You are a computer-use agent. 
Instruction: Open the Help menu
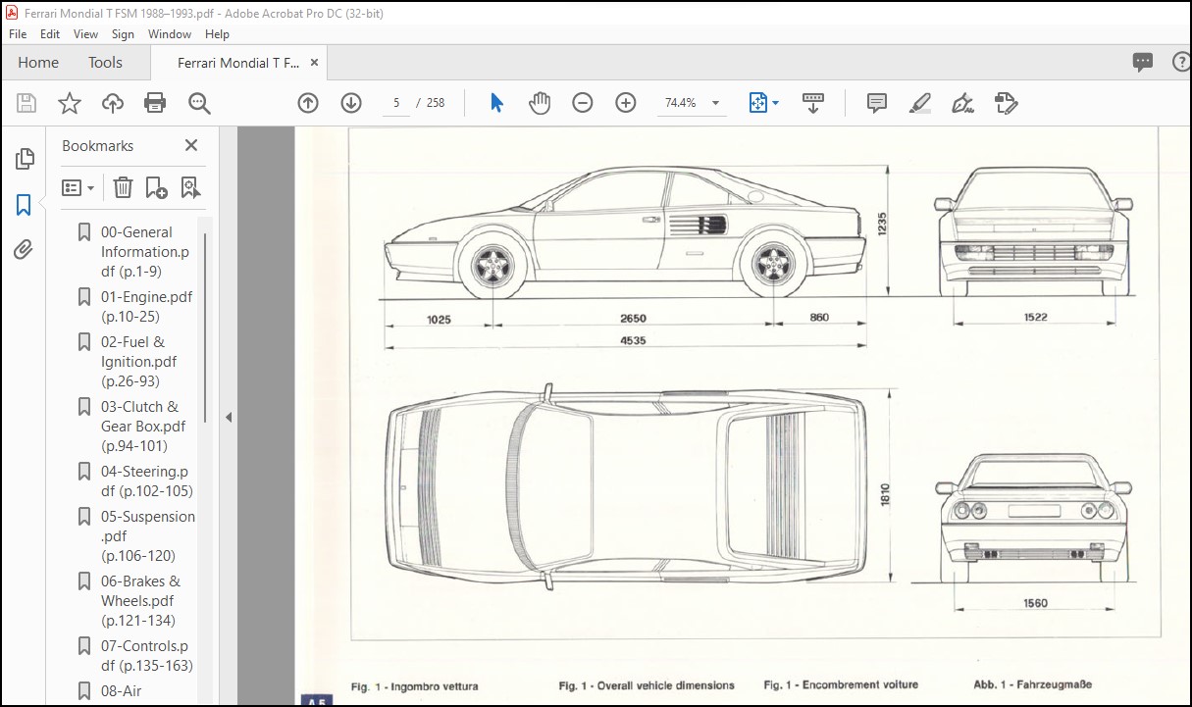tap(217, 33)
